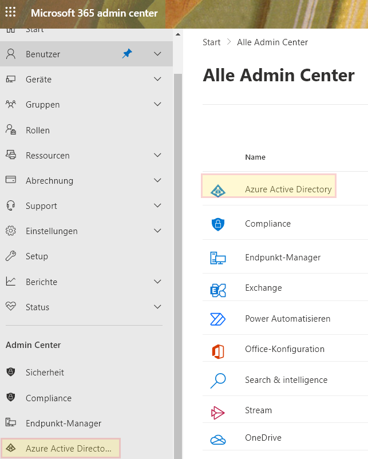Click the Name column header
Image resolution: width=368 pixels, height=459 pixels.
point(255,157)
